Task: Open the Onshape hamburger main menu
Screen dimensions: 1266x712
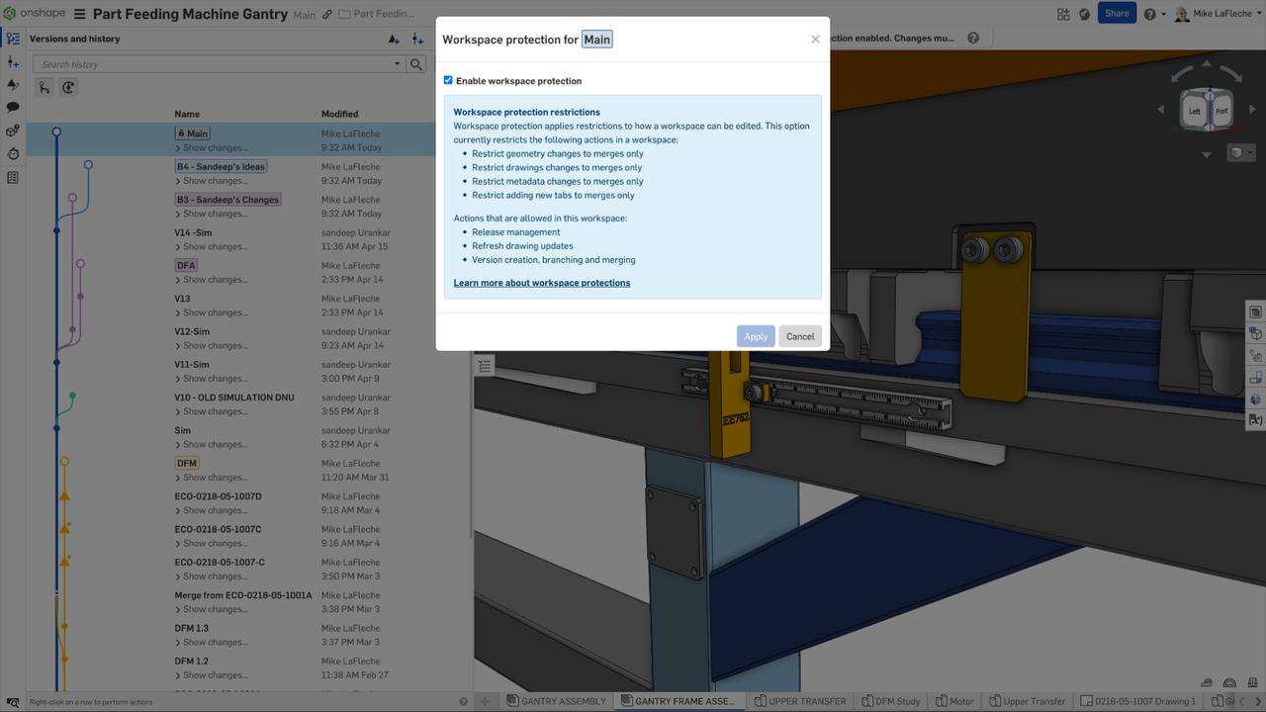Action: 79,15
